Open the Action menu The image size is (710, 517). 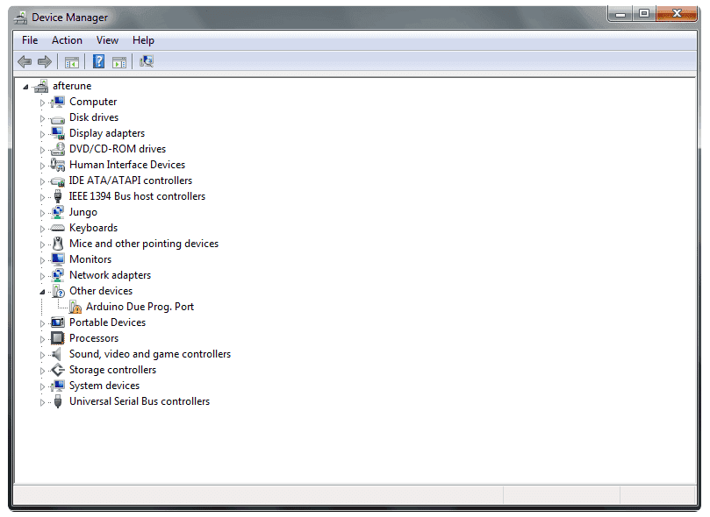click(x=67, y=40)
